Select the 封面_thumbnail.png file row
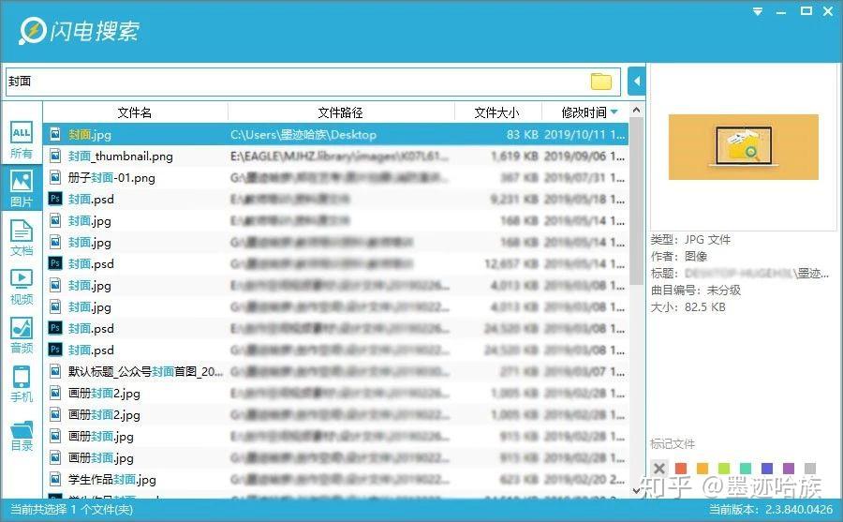 336,157
